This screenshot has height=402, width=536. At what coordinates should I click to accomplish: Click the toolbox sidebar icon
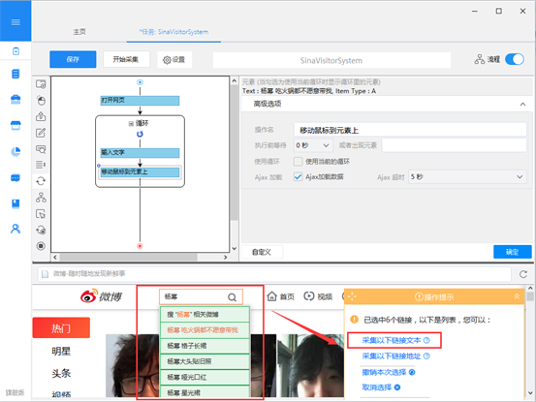point(16,100)
